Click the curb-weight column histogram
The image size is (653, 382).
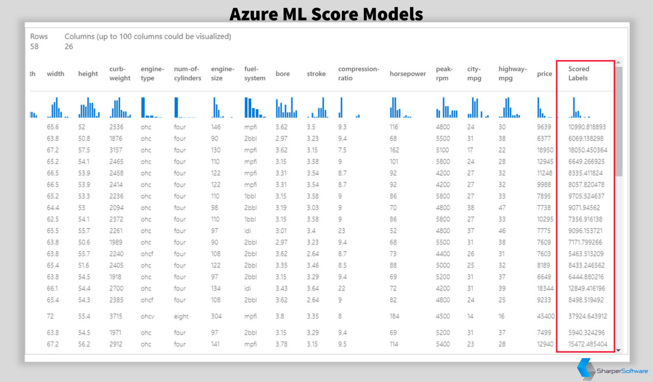(120, 107)
